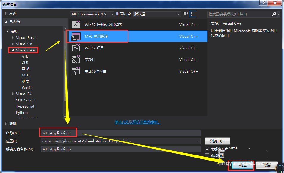
Task: Switch to small icons view
Action: [186, 14]
